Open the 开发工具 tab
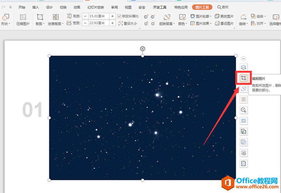The width and height of the screenshot is (281, 193). [x=160, y=7]
